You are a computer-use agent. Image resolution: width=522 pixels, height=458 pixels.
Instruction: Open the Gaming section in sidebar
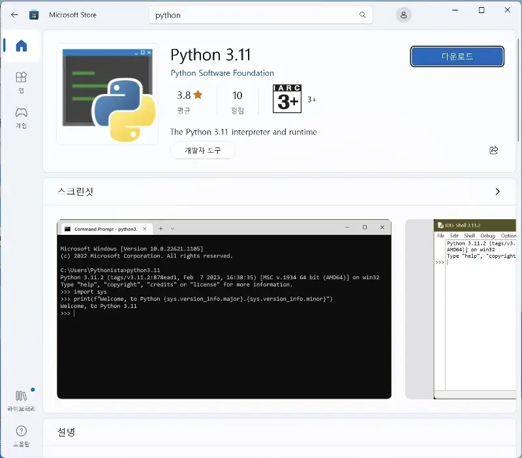pyautogui.click(x=22, y=117)
